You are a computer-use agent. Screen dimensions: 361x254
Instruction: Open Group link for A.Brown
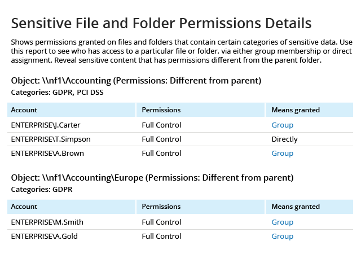click(x=282, y=154)
